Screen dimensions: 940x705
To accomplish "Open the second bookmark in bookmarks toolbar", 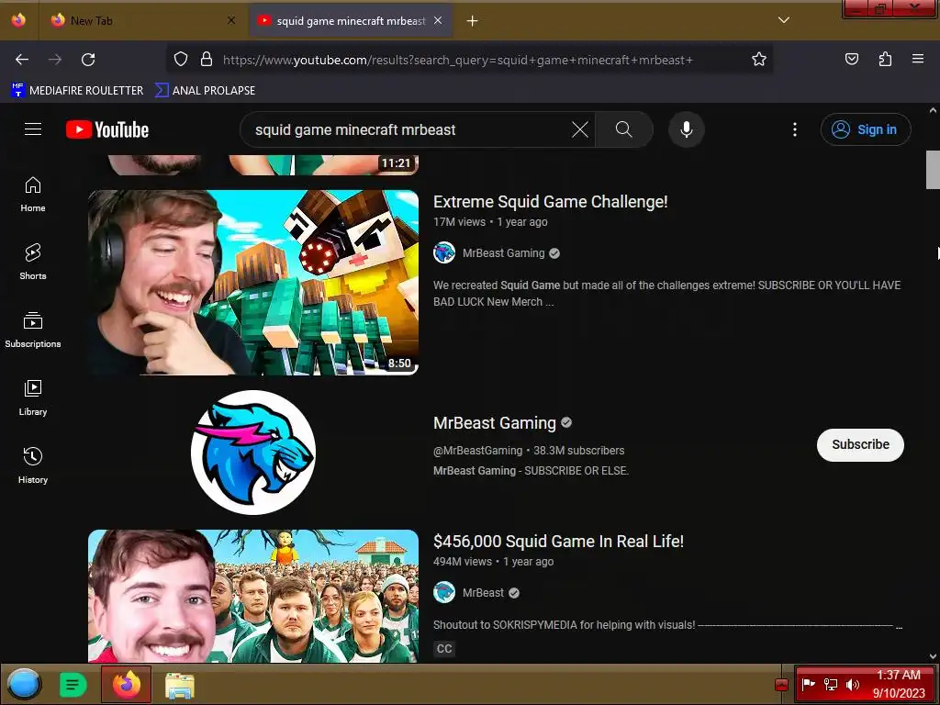I will [205, 91].
